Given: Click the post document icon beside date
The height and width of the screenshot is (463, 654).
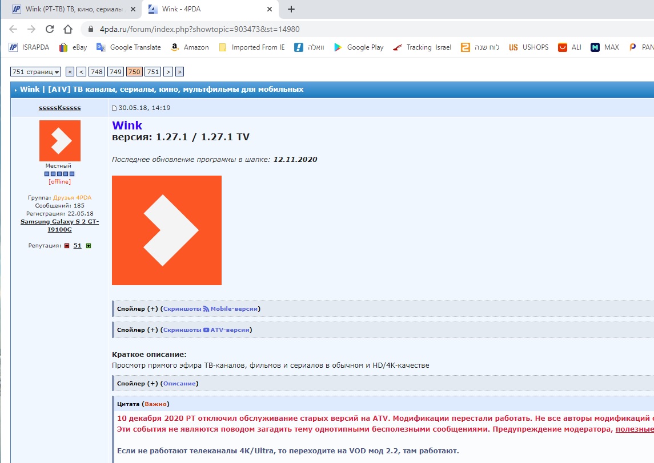Looking at the screenshot, I should tap(114, 108).
